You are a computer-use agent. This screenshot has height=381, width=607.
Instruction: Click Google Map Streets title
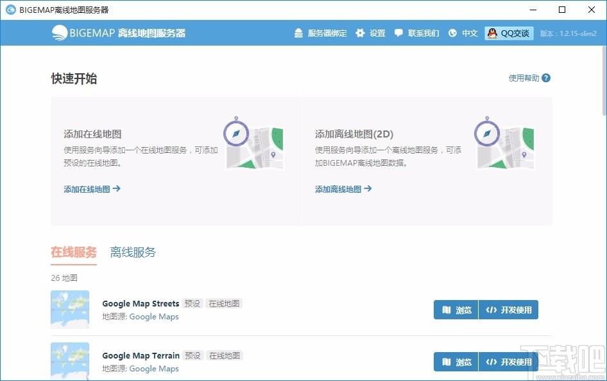141,303
